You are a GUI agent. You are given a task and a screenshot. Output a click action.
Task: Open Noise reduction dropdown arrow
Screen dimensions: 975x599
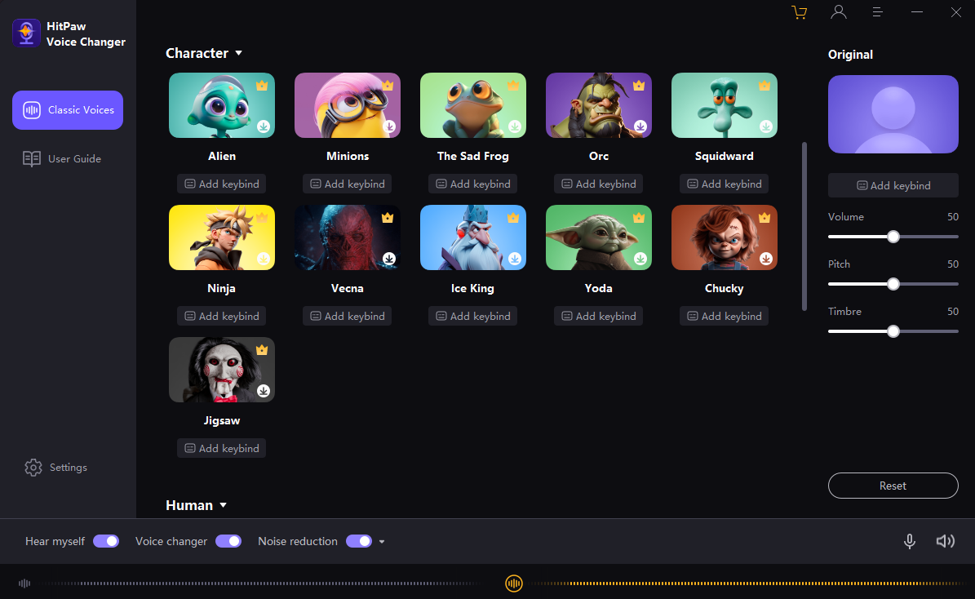[382, 542]
